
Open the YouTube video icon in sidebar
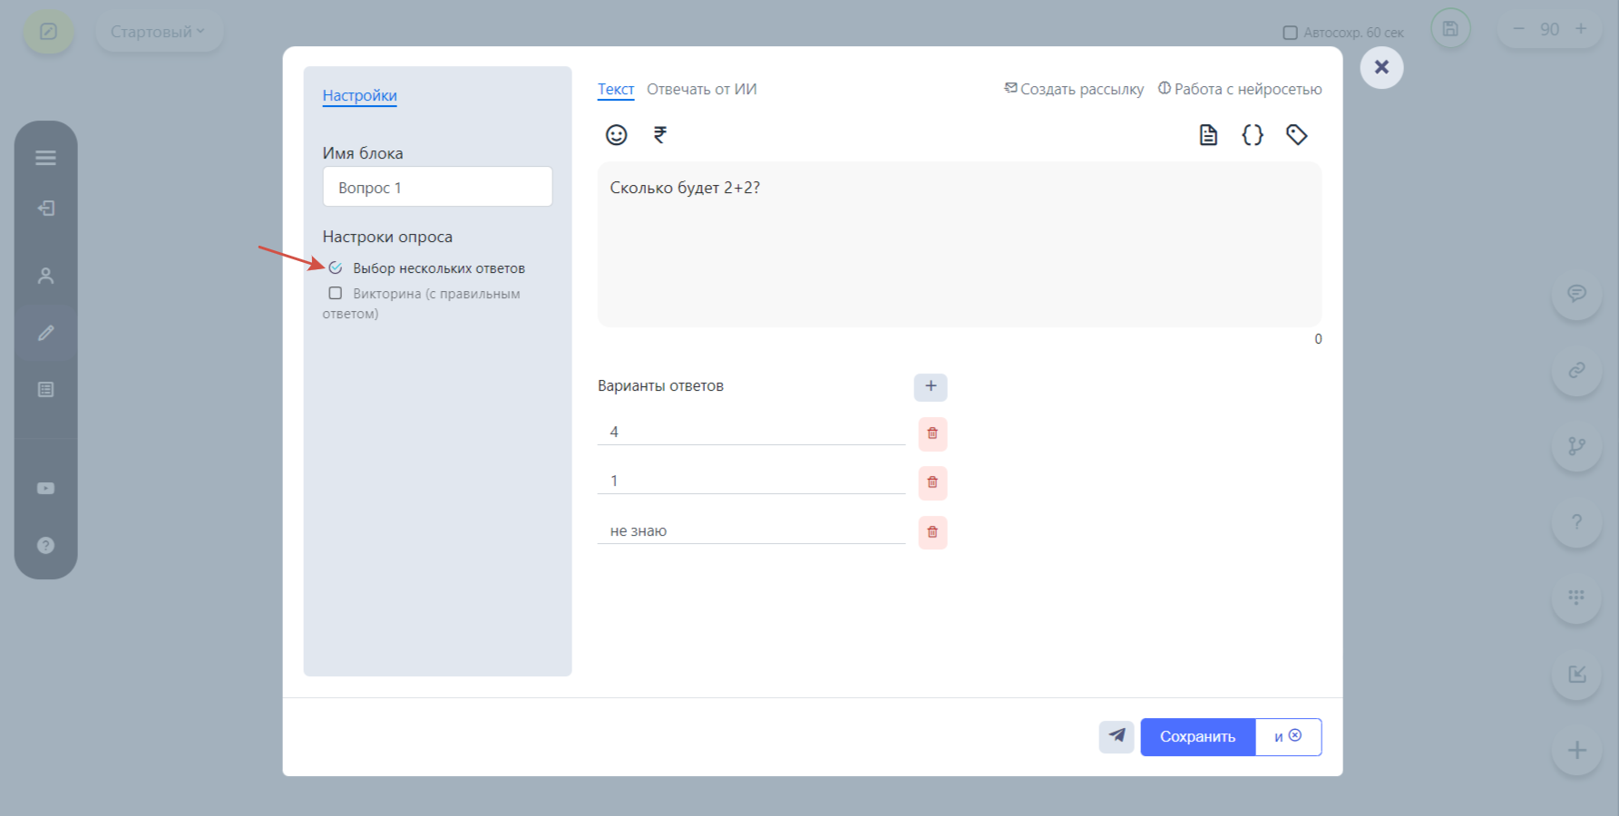coord(45,488)
